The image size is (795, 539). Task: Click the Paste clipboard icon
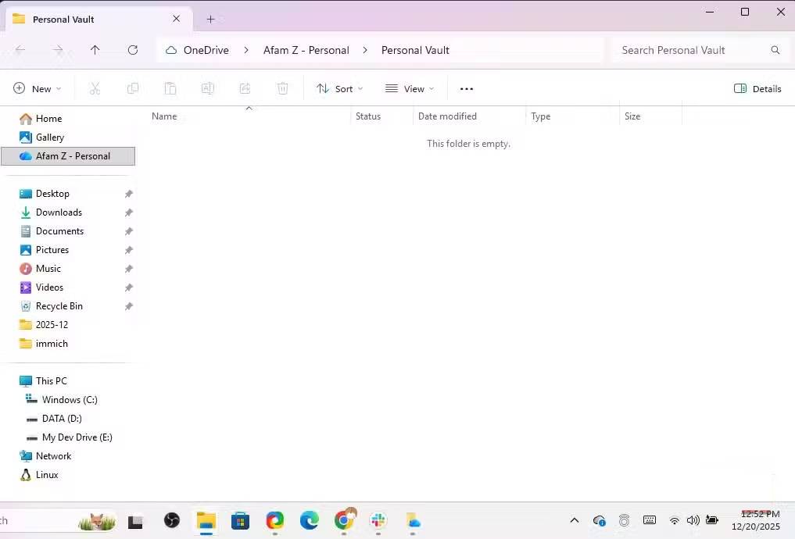(170, 88)
